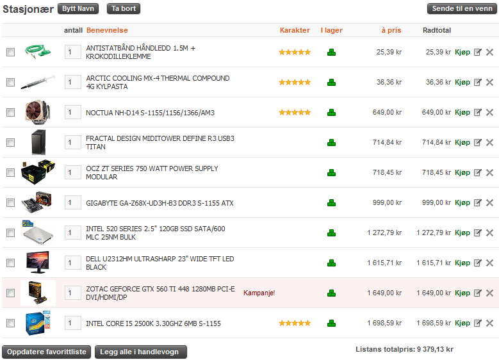Screen dimensions: 499x360
Task: Open Intel Core i5 box thumbnail
Action: (x=38, y=323)
